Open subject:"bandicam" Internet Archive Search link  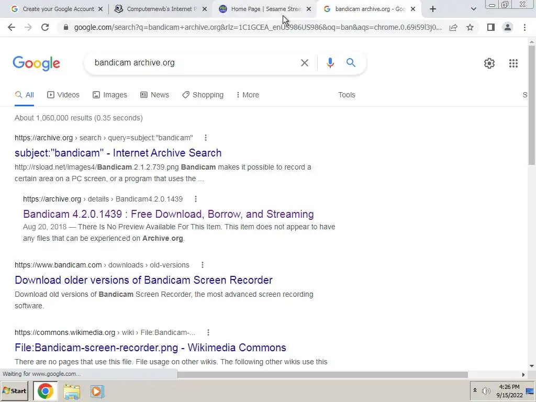[x=118, y=153]
